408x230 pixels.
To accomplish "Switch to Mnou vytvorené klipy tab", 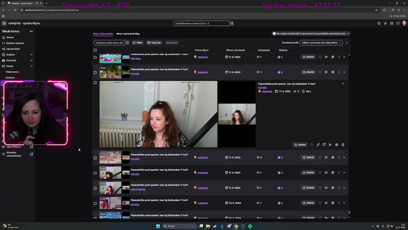I will 128,34.
